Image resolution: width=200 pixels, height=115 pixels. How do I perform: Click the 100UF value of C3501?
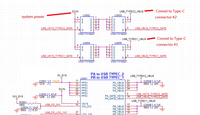(56, 81)
